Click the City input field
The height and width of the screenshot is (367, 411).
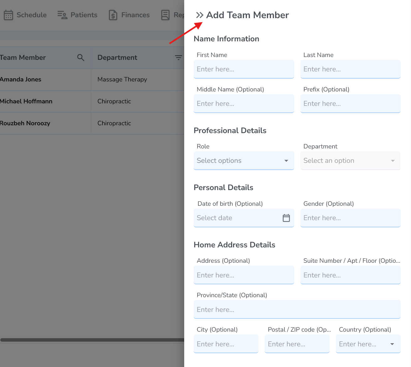pos(226,344)
